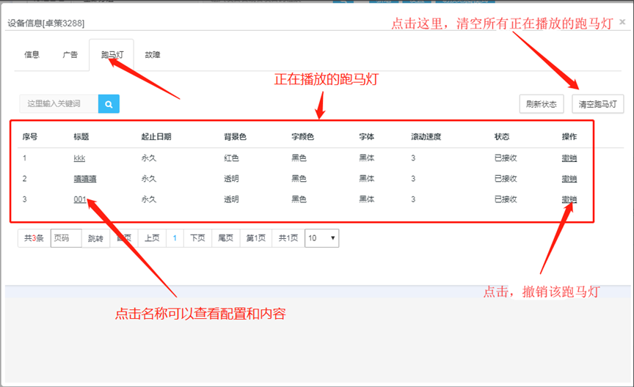Open the kkk marquee title link
The height and width of the screenshot is (387, 634).
point(80,158)
